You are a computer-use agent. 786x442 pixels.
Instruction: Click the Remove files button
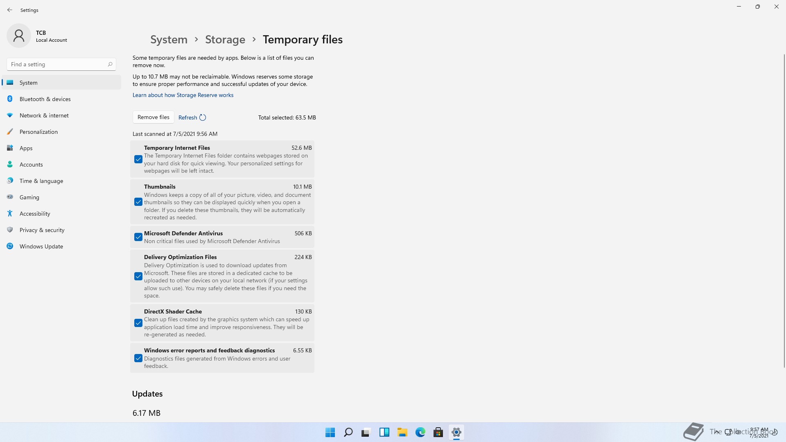pyautogui.click(x=154, y=117)
